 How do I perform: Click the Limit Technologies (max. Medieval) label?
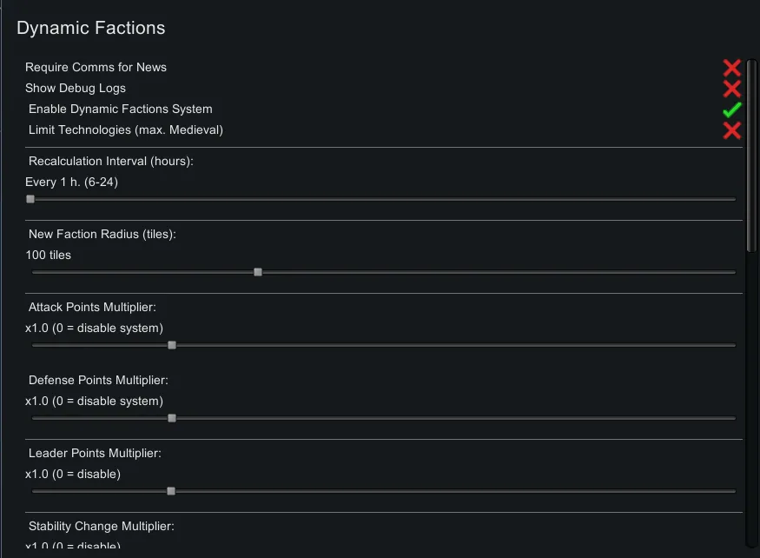(126, 130)
